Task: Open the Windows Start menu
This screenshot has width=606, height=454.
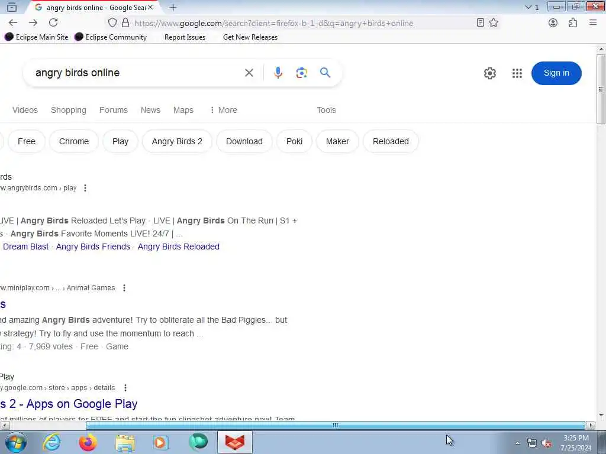Action: click(x=15, y=442)
